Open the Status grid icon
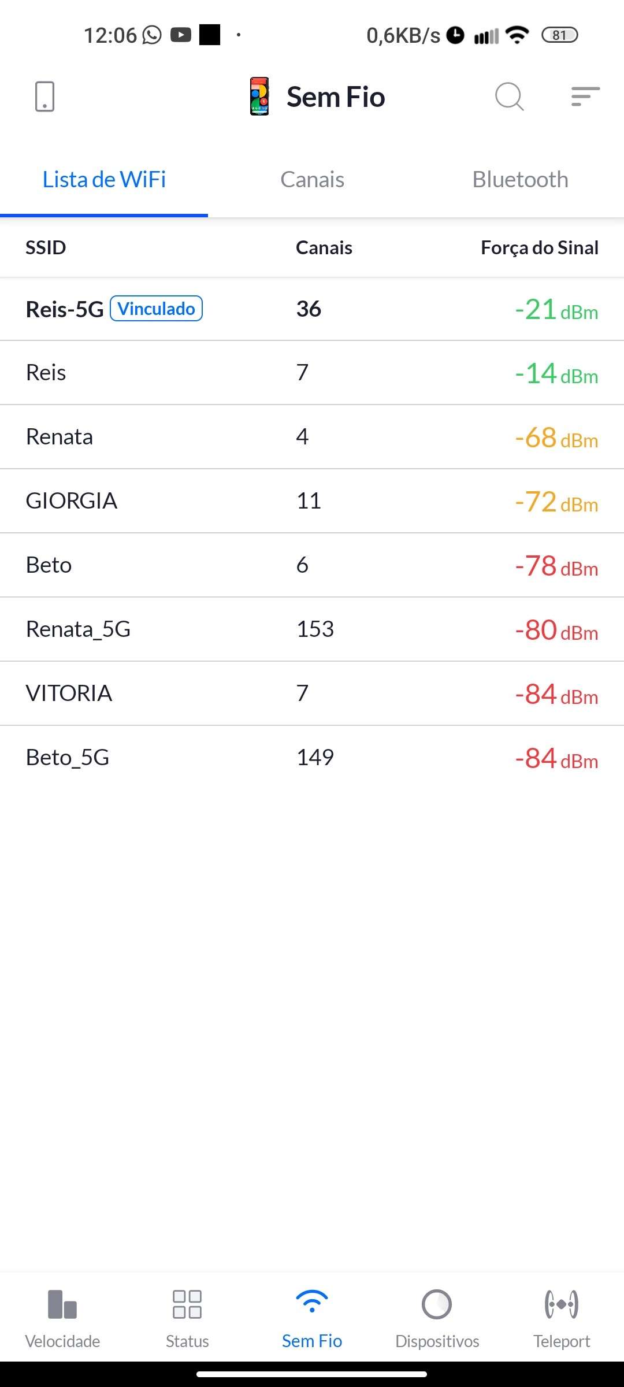The image size is (624, 1387). (187, 1305)
